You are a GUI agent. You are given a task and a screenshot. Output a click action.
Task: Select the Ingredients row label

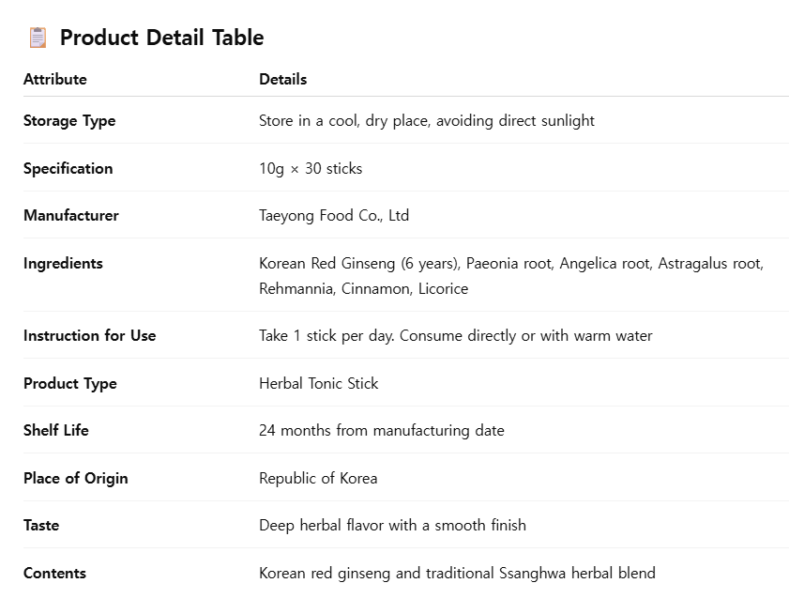[x=63, y=263]
